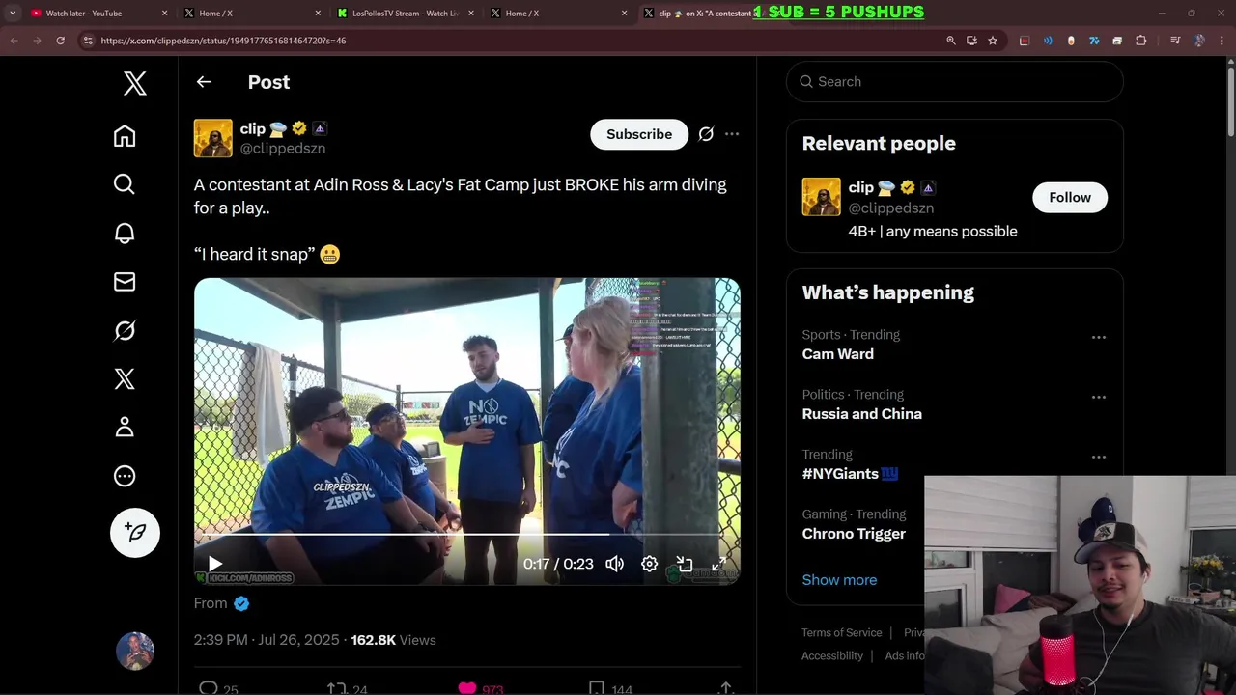Image resolution: width=1236 pixels, height=695 pixels.
Task: Open Grok icon in left sidebar
Action: coord(125,330)
